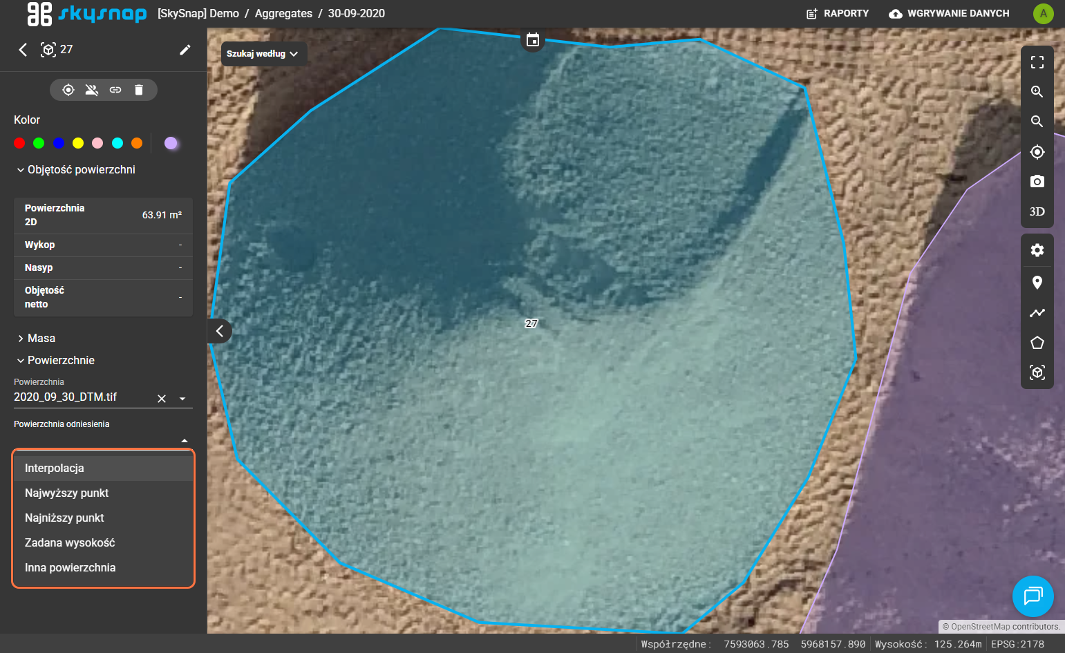Open the Szukaj według dropdown
The image size is (1065, 653).
(x=263, y=54)
